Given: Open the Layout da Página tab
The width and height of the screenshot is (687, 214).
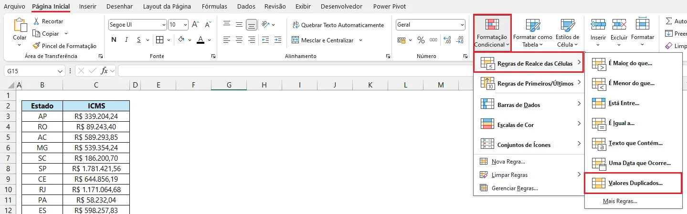Looking at the screenshot, I should point(167,7).
